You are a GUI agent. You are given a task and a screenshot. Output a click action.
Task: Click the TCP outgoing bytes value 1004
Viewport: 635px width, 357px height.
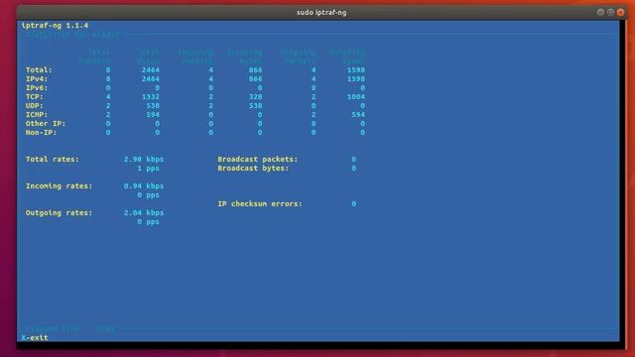(356, 97)
